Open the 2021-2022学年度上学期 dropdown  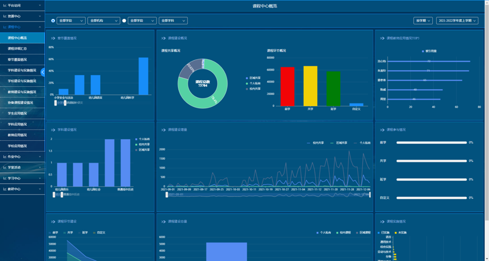[x=457, y=21]
